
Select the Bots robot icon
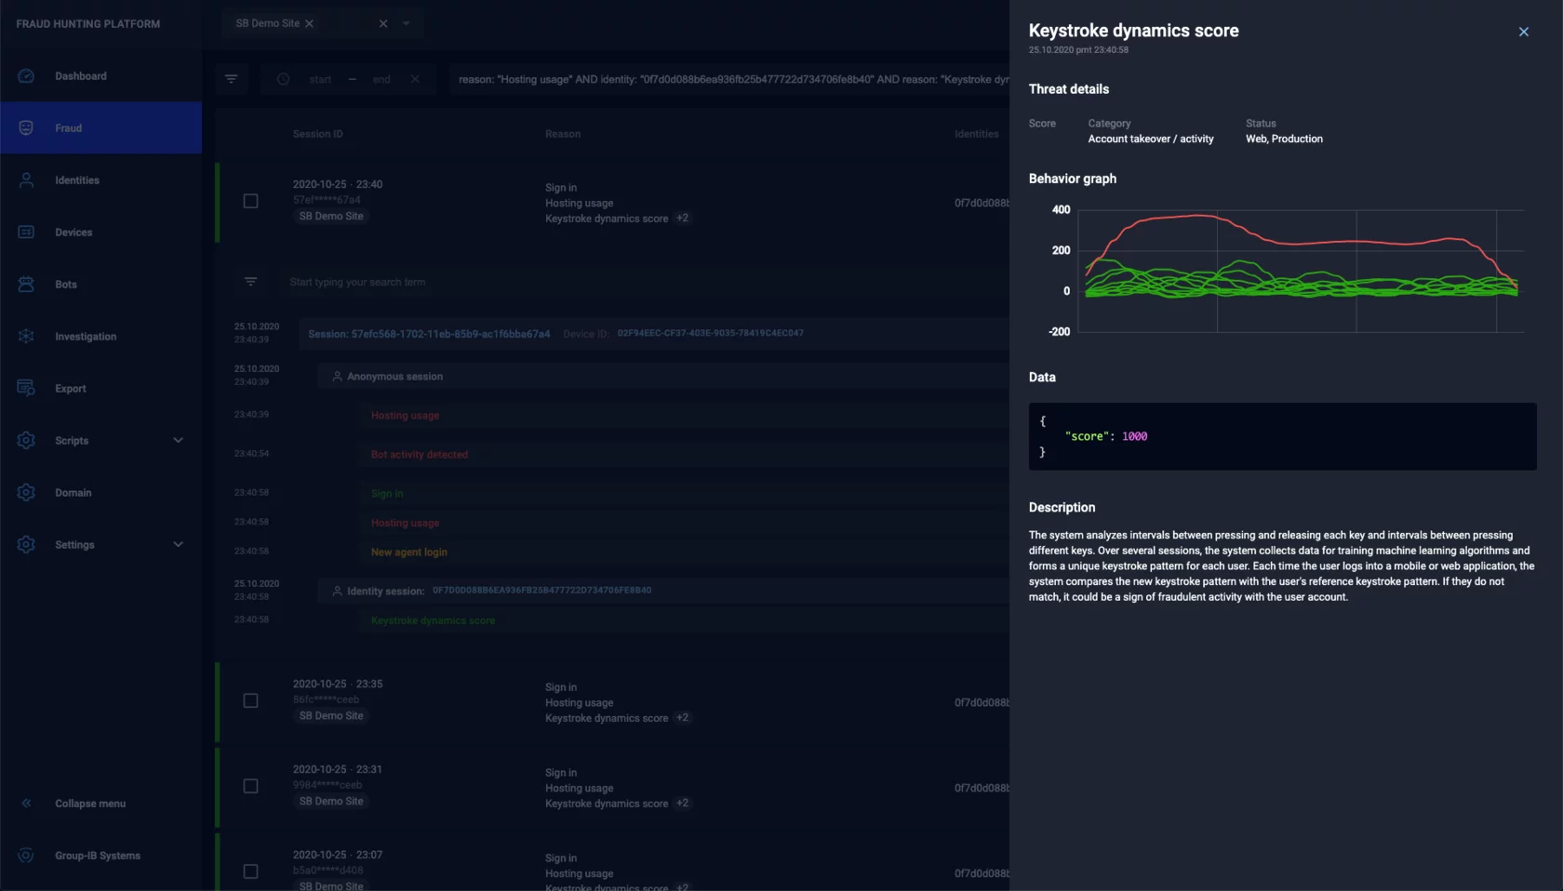click(25, 284)
